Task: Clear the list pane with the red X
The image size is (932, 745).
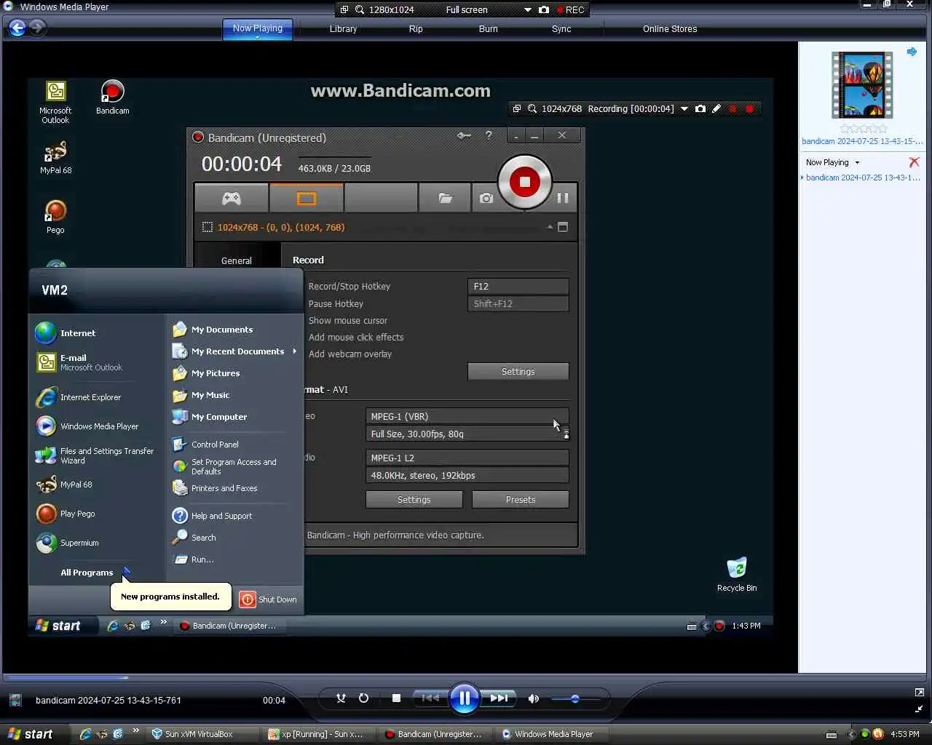Action: click(914, 162)
